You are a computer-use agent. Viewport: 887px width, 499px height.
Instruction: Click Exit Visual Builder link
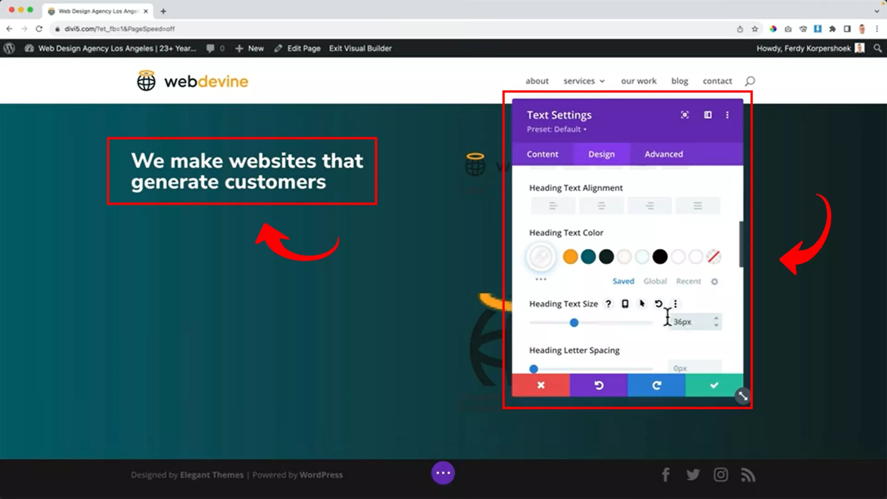(x=360, y=48)
